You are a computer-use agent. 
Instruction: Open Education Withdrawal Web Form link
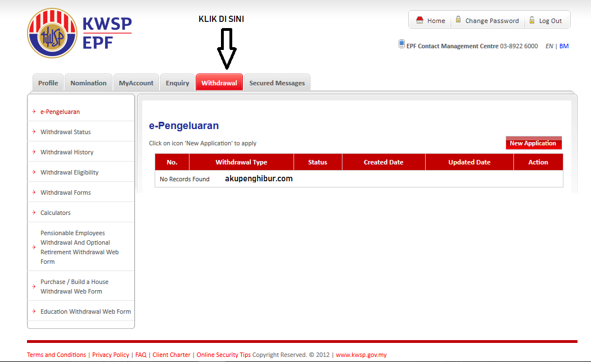coord(85,311)
